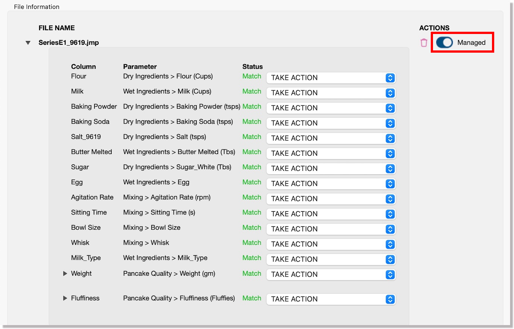Open the TAKE ACTION dropdown for Baking Powder

coord(325,108)
